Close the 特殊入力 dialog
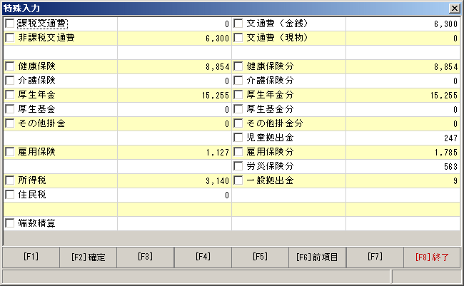This screenshot has height=286, width=464. pos(454,9)
